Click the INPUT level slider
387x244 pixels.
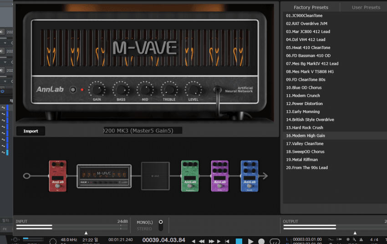point(71,226)
